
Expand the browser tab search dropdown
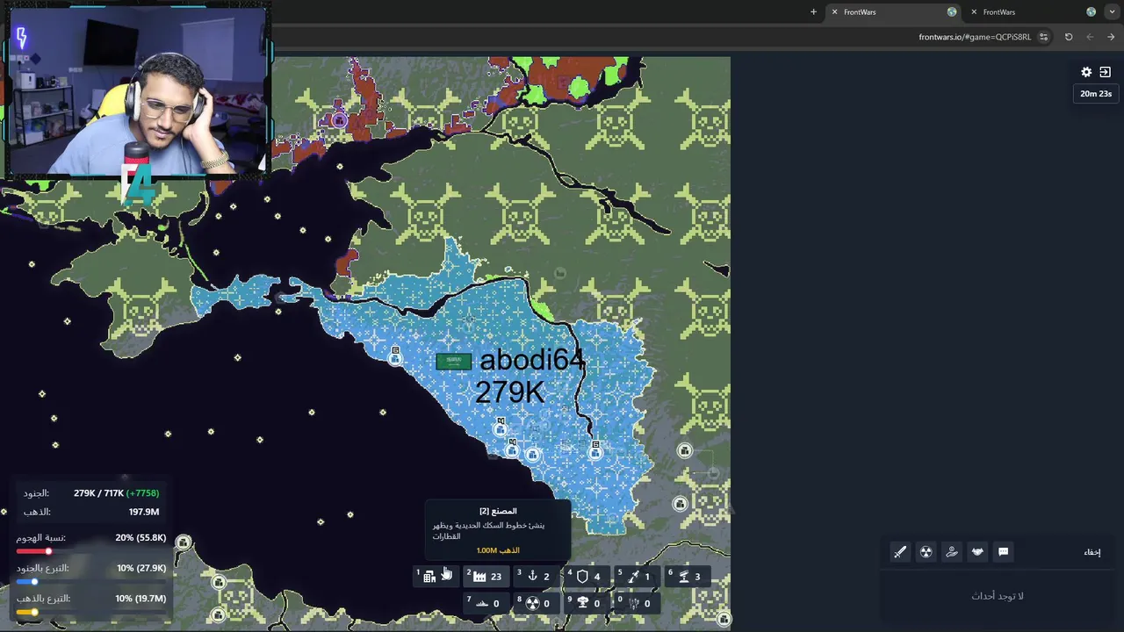tap(1112, 12)
